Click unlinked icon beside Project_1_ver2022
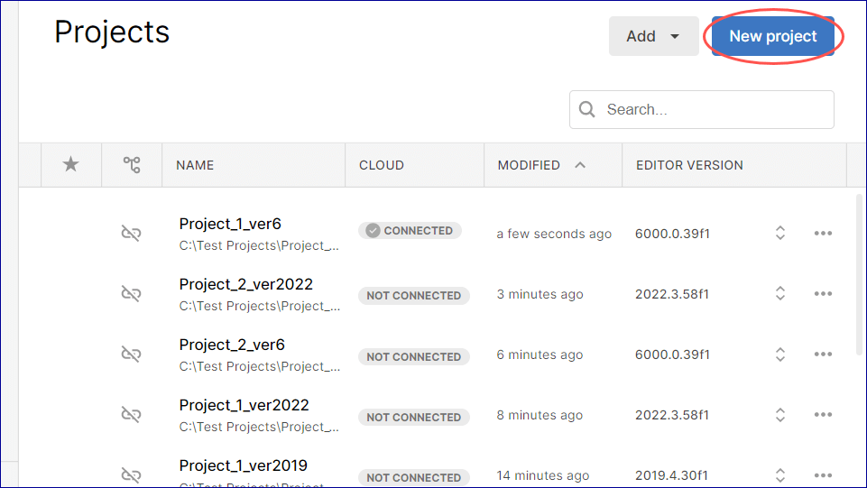The width and height of the screenshot is (867, 488). pyautogui.click(x=132, y=415)
